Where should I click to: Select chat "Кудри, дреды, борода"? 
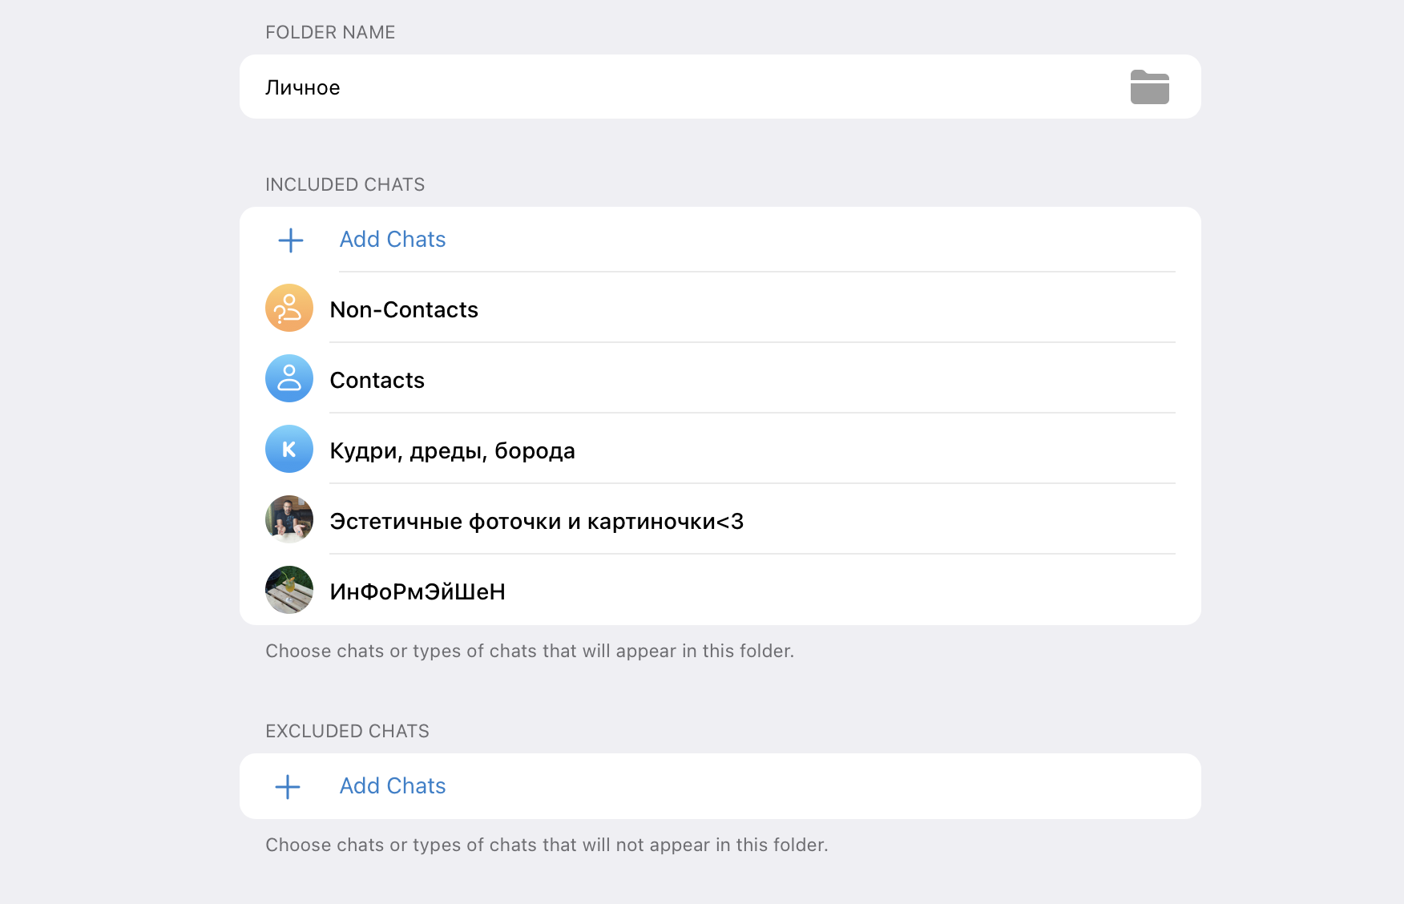720,450
